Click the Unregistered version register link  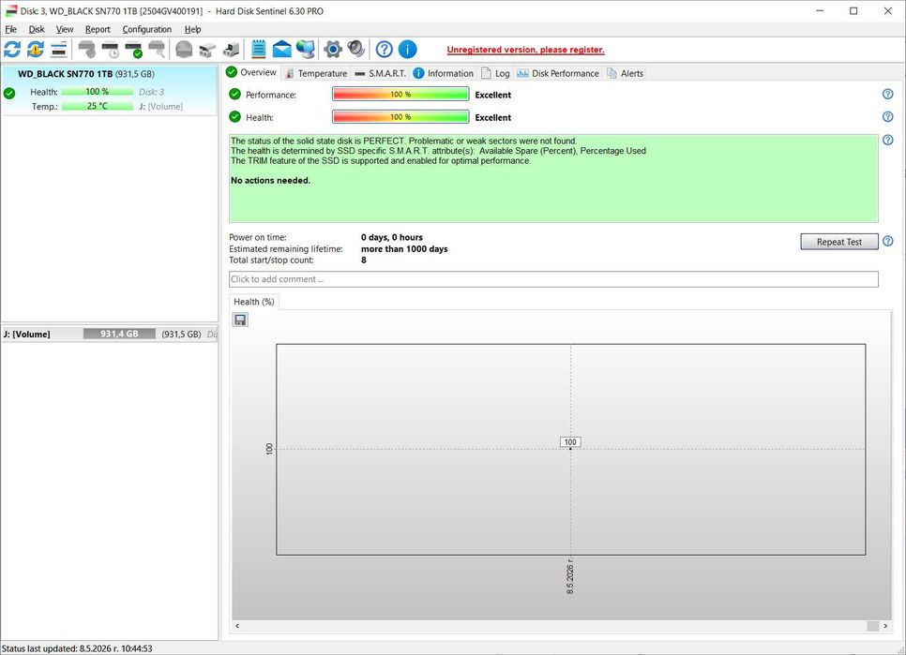(x=526, y=50)
